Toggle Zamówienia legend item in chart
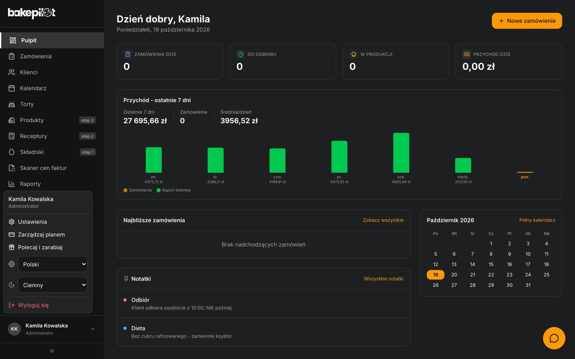Image resolution: width=575 pixels, height=359 pixels. [137, 190]
